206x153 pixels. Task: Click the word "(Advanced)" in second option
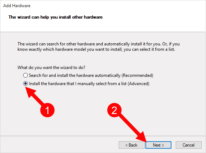click(139, 84)
